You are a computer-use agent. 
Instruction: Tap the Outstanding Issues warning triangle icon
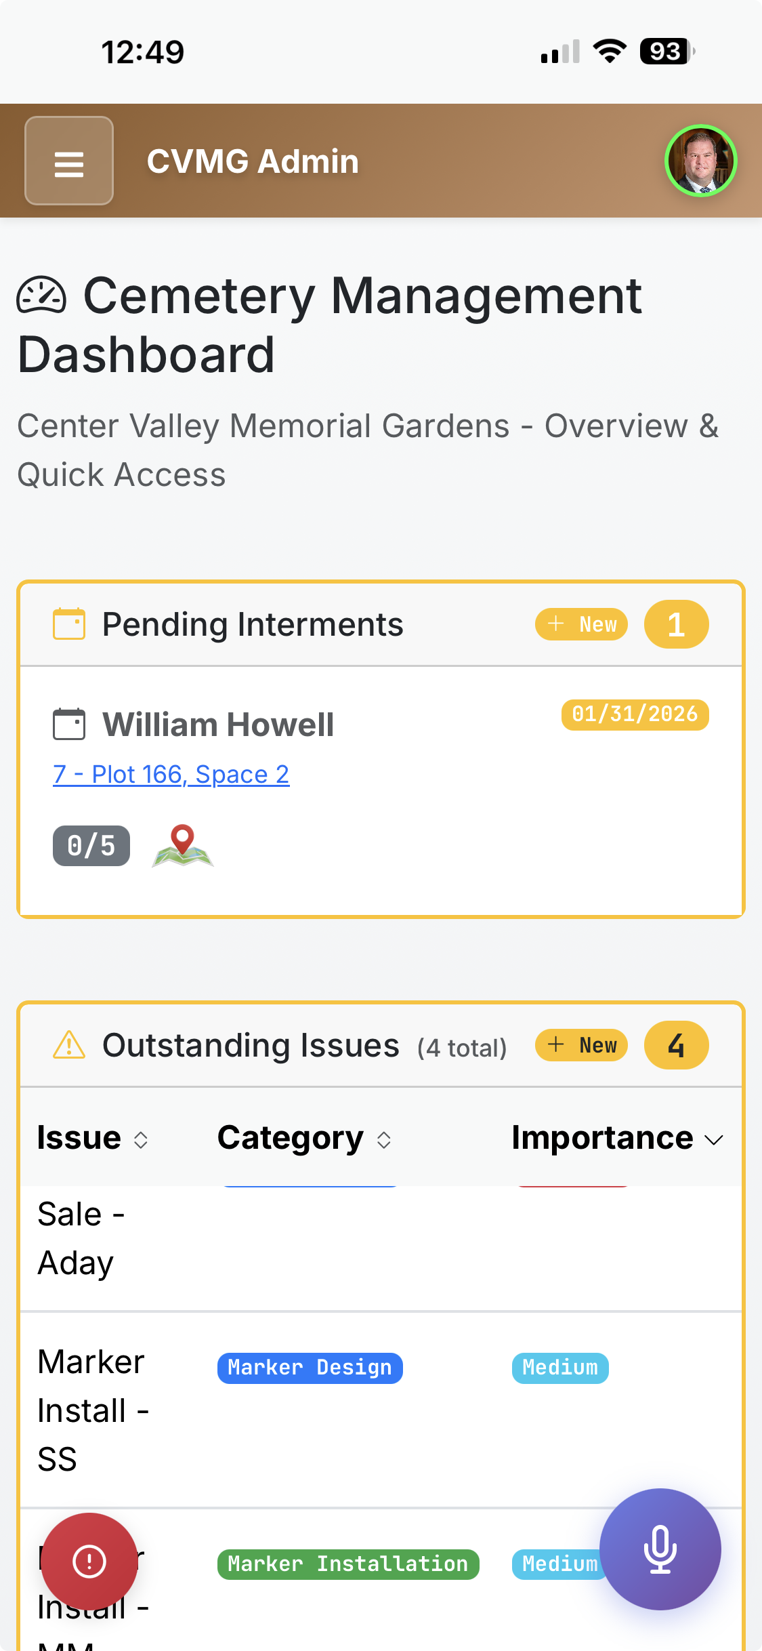click(x=69, y=1044)
